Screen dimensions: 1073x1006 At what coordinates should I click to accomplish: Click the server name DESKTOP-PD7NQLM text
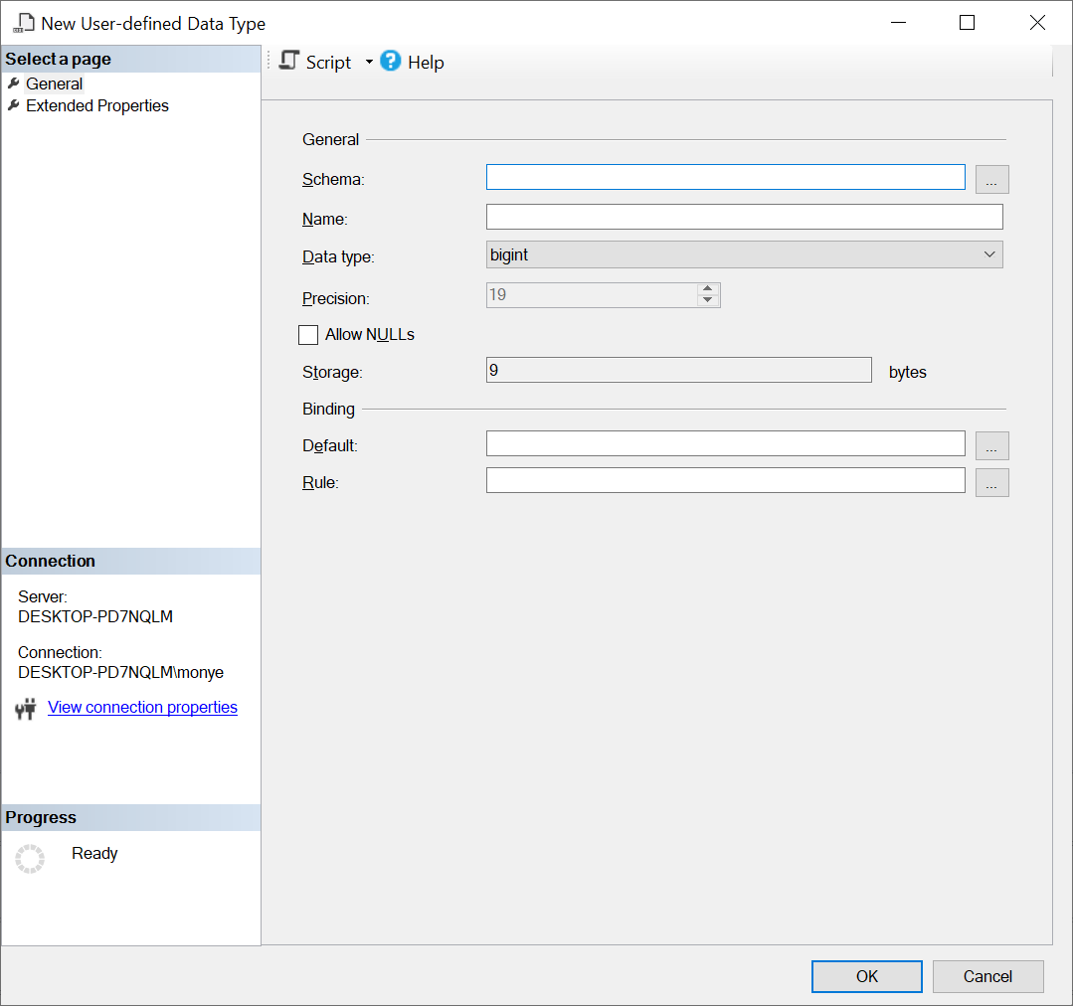(x=95, y=616)
